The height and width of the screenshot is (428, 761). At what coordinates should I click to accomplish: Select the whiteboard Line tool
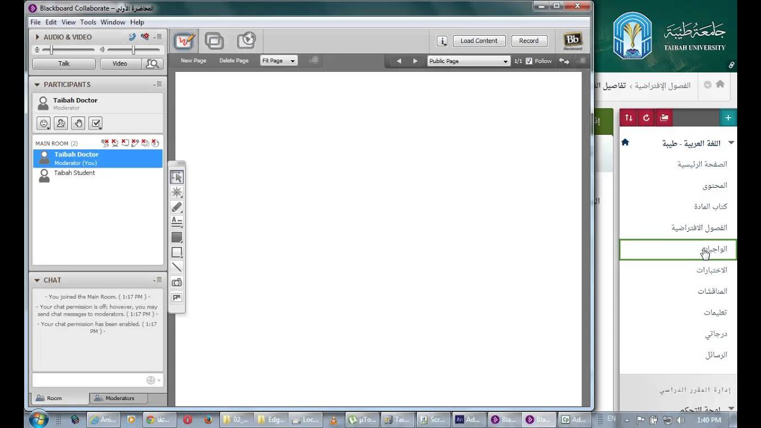tap(177, 267)
